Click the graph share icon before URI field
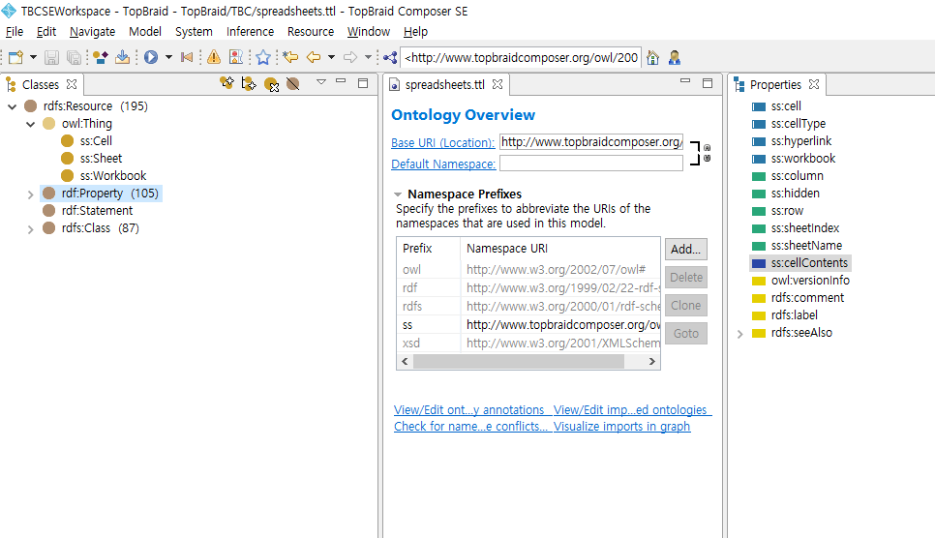 click(x=390, y=57)
